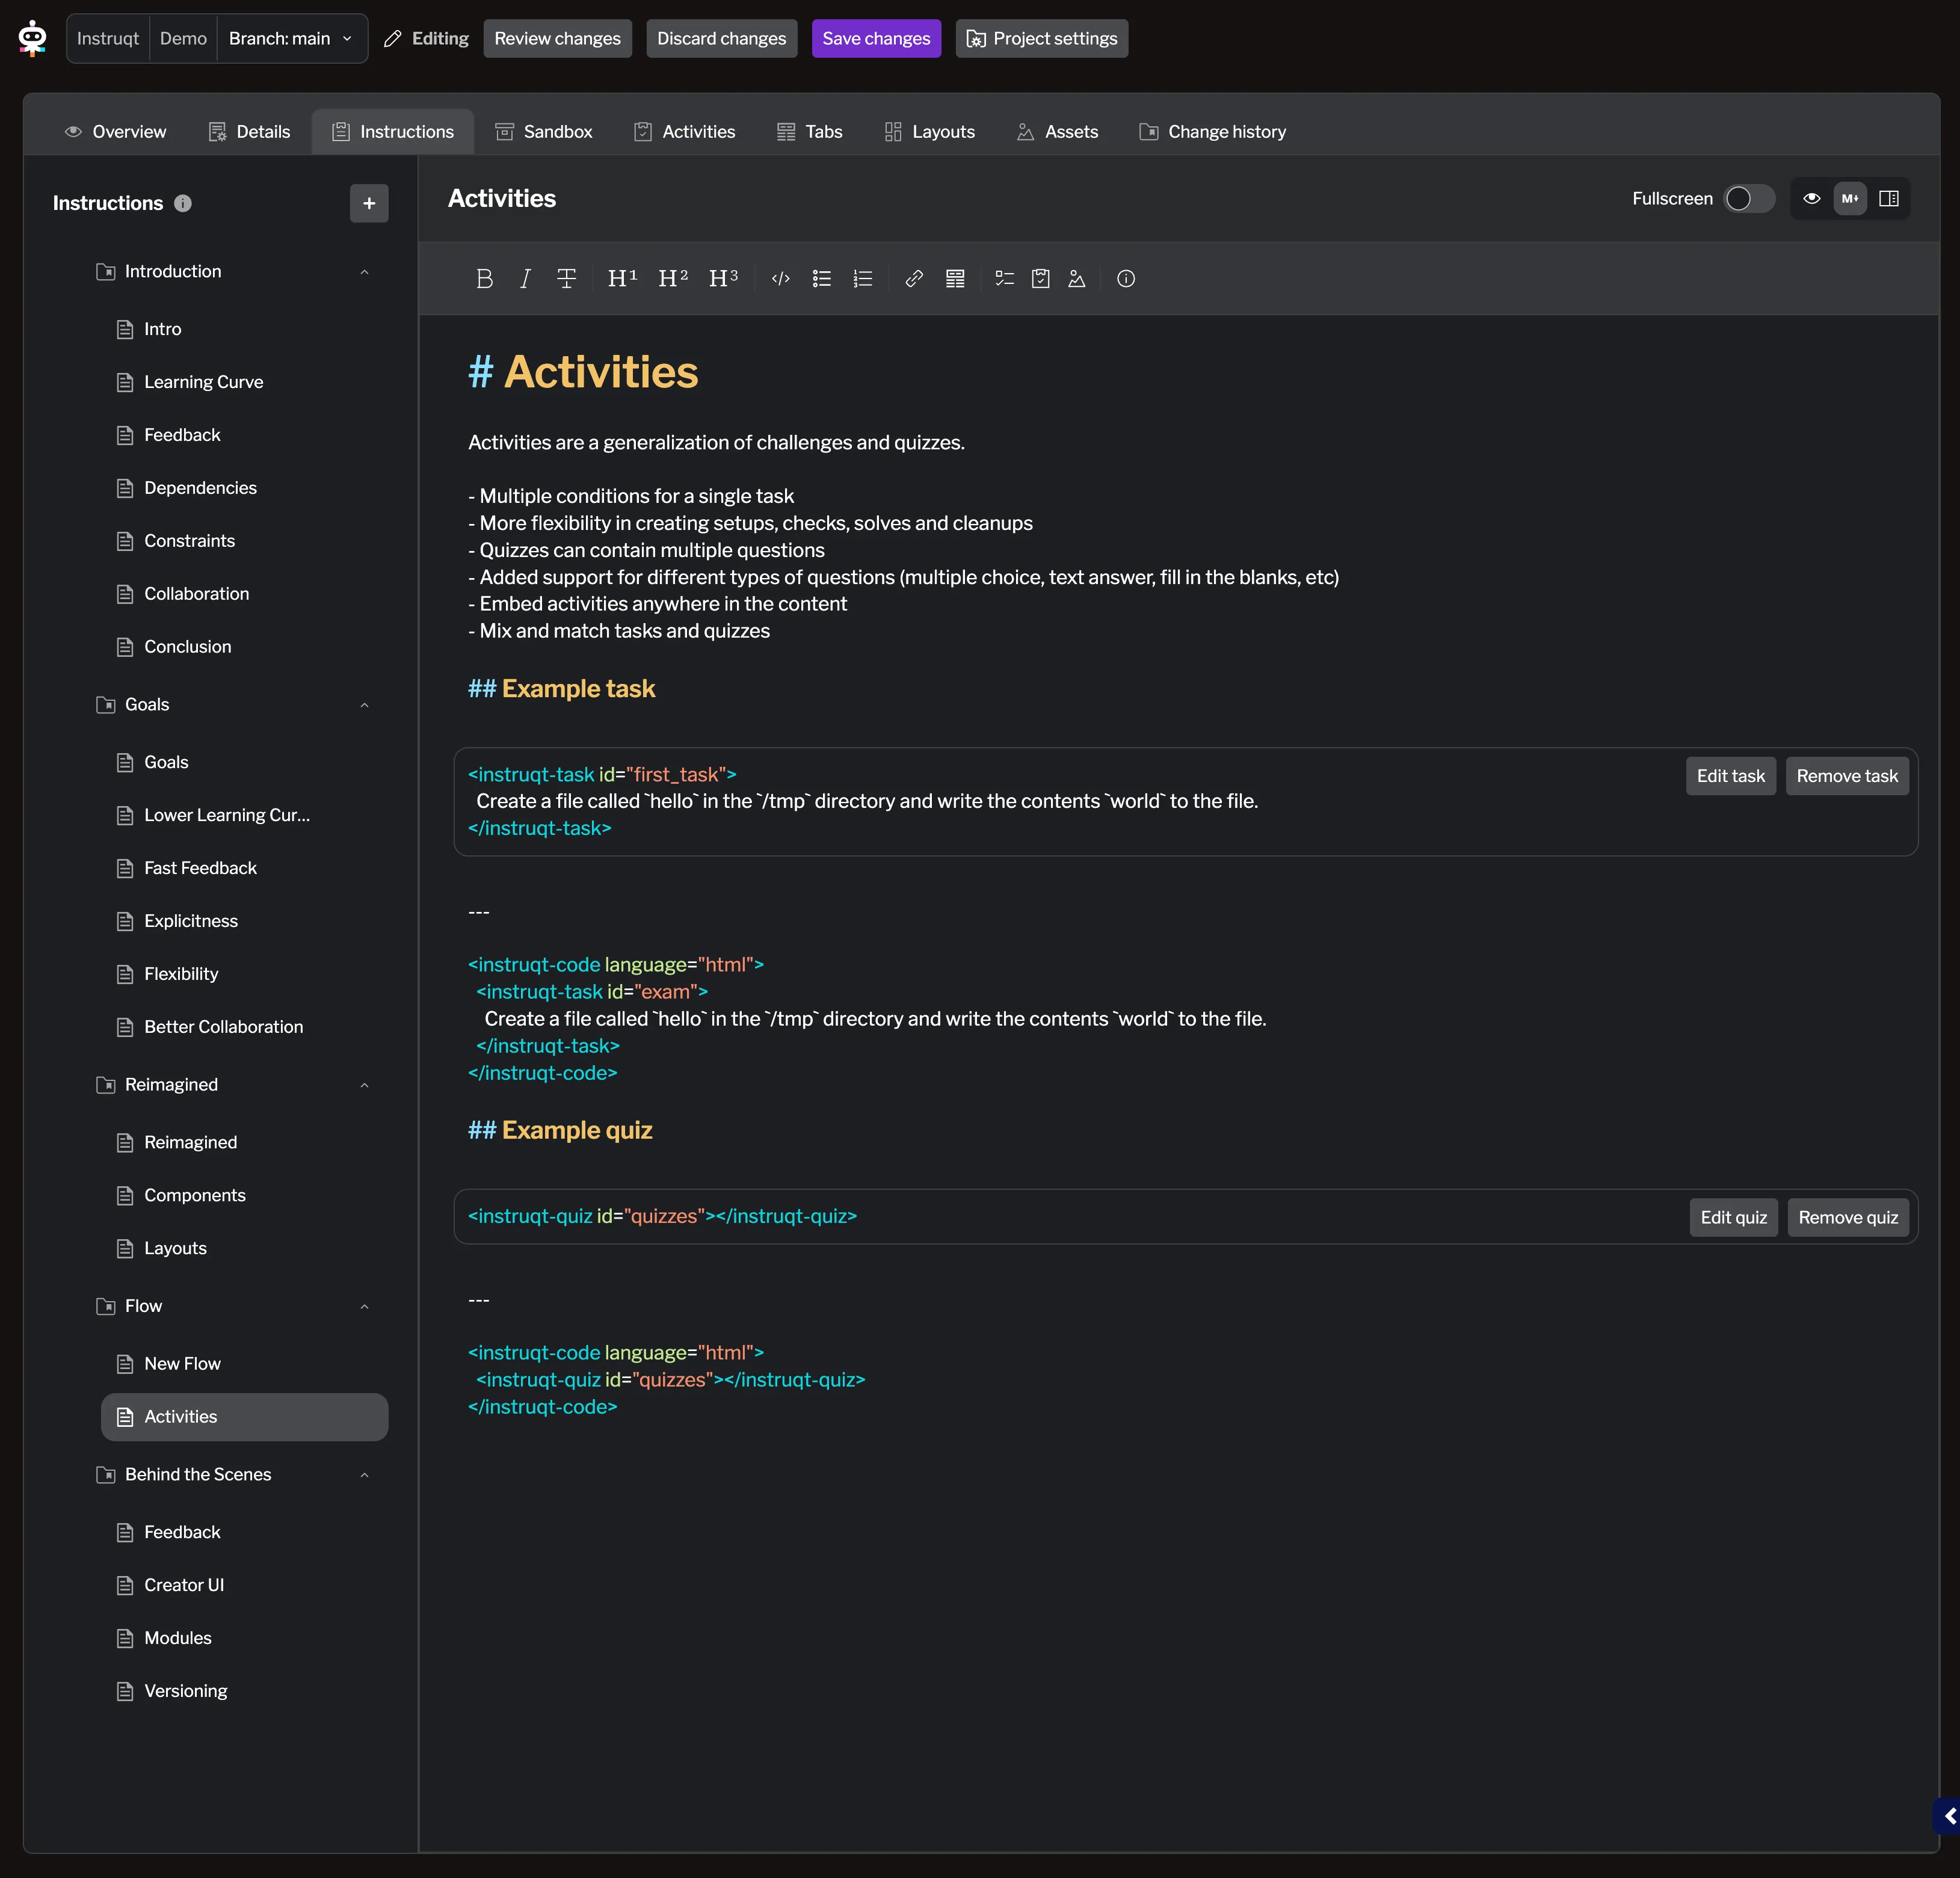Insert a numbered list

tap(862, 279)
